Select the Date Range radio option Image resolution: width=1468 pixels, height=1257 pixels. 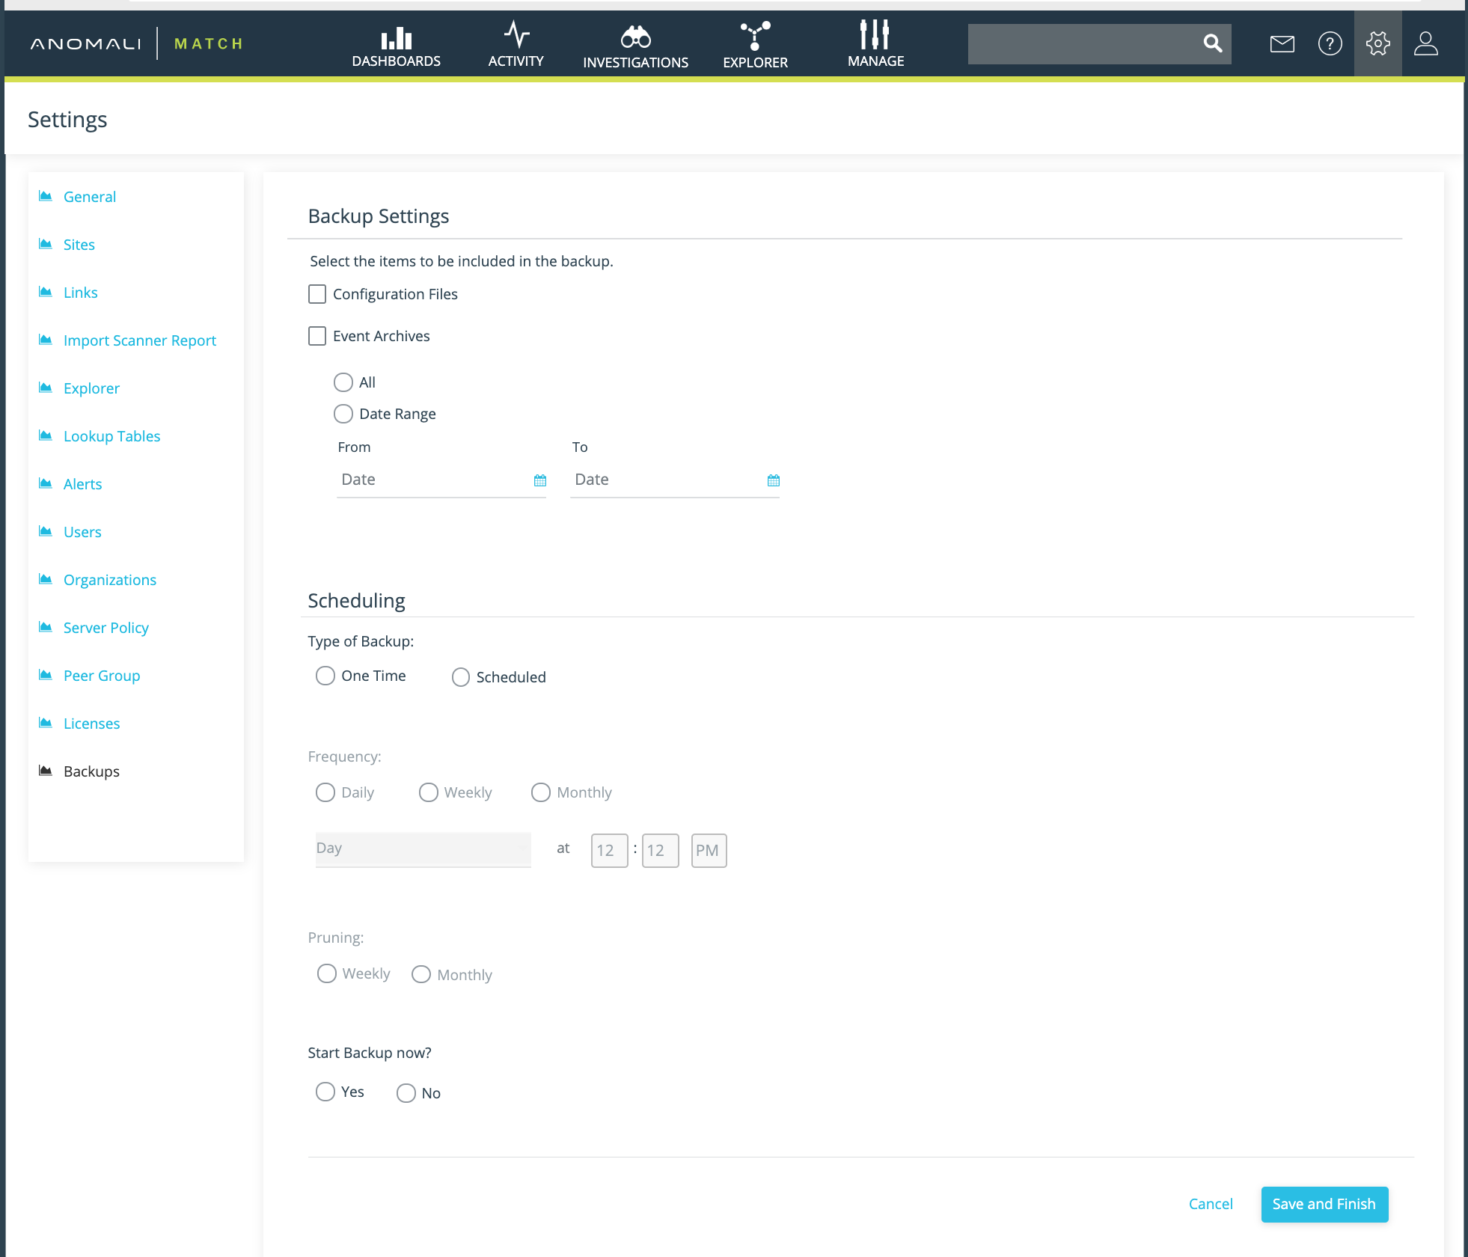pos(343,414)
